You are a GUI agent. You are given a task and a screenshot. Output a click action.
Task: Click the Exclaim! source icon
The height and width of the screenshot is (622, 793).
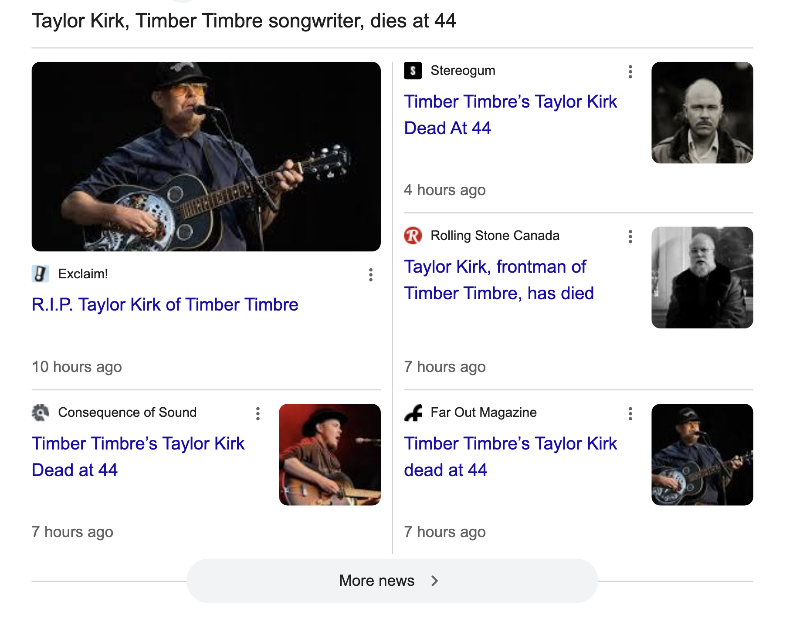41,274
